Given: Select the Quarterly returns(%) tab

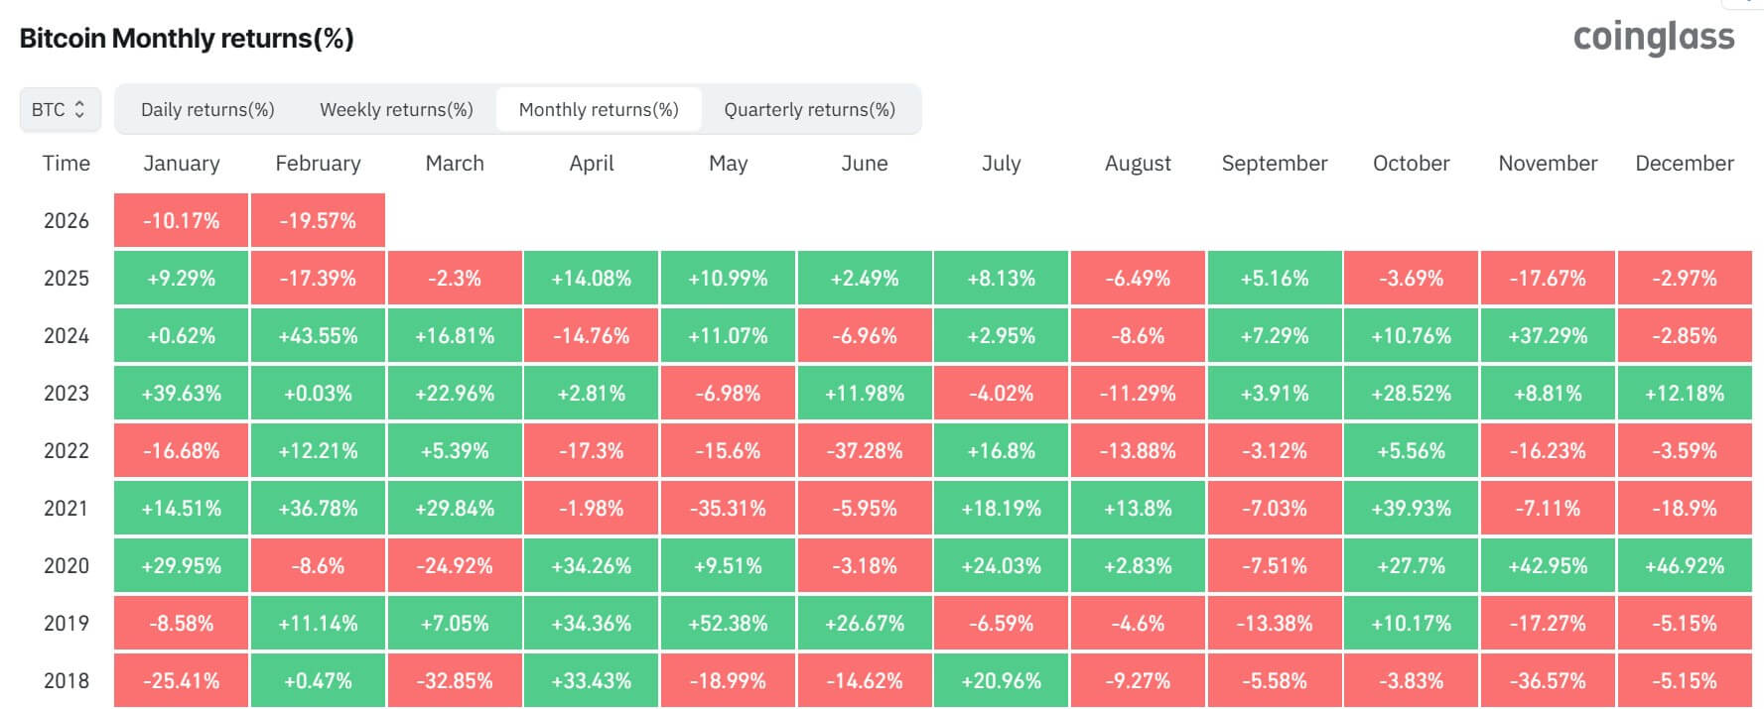Looking at the screenshot, I should (x=808, y=109).
